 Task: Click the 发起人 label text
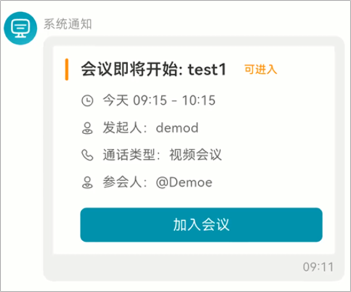point(122,128)
